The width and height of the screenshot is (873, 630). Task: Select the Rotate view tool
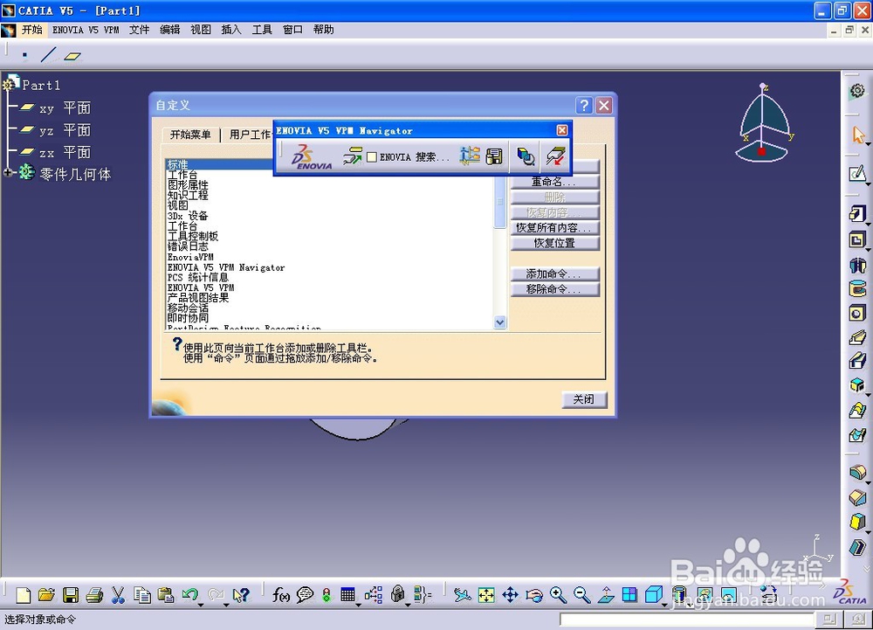point(534,595)
